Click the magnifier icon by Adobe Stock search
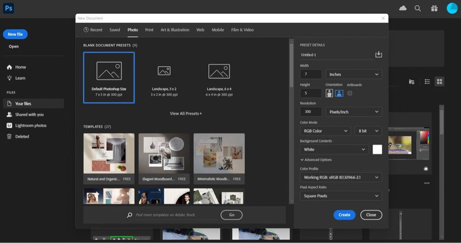Image resolution: width=461 pixels, height=243 pixels. coord(130,215)
